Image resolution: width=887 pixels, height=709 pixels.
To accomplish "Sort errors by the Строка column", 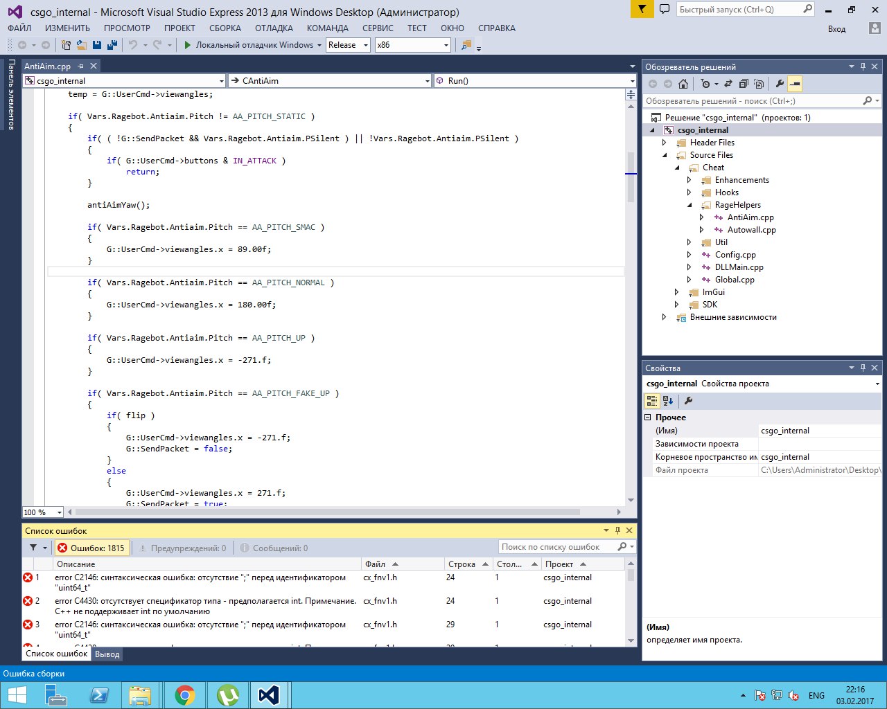I will (x=469, y=564).
